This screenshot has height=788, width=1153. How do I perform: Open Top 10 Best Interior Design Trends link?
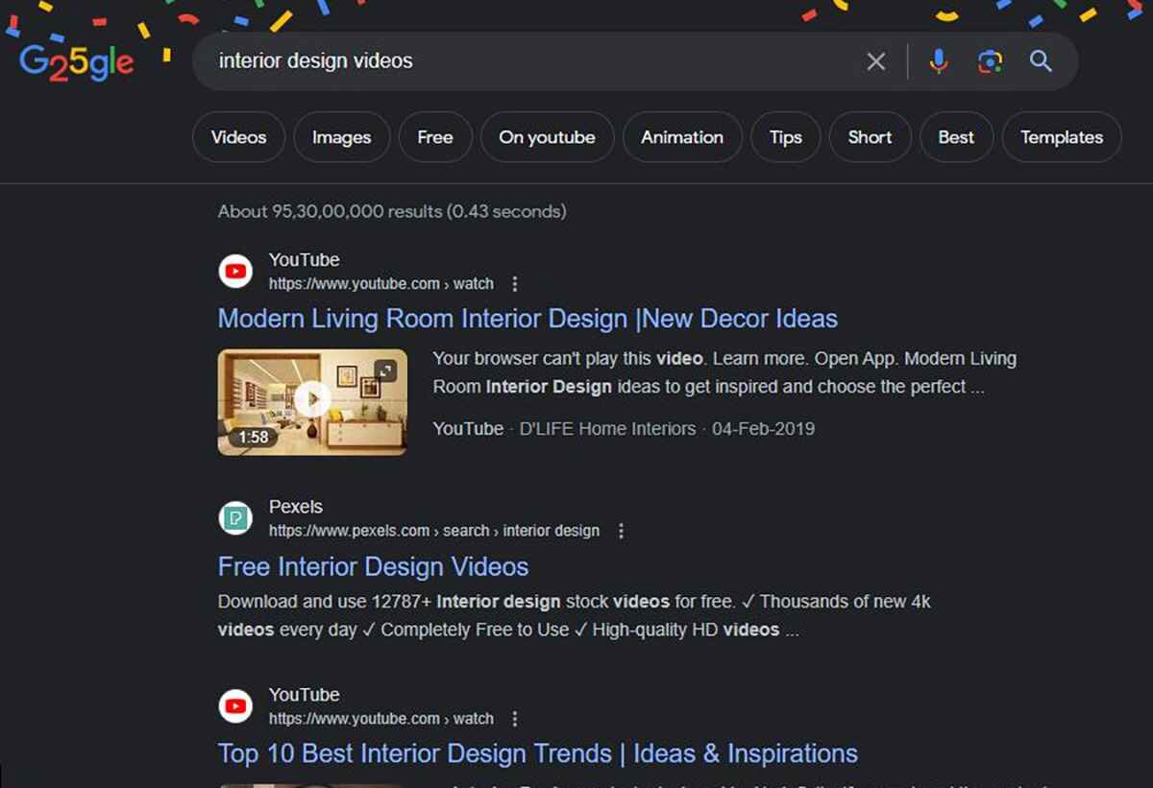[x=538, y=753]
